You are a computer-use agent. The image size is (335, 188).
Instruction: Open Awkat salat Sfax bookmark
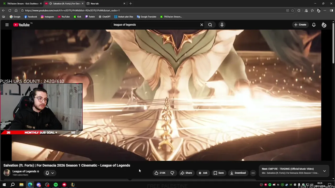(x=124, y=17)
